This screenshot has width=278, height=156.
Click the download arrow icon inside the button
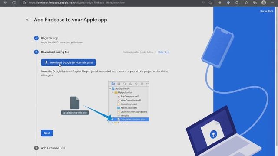tap(46, 62)
